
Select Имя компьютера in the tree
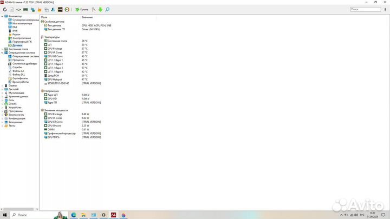coord(22,24)
